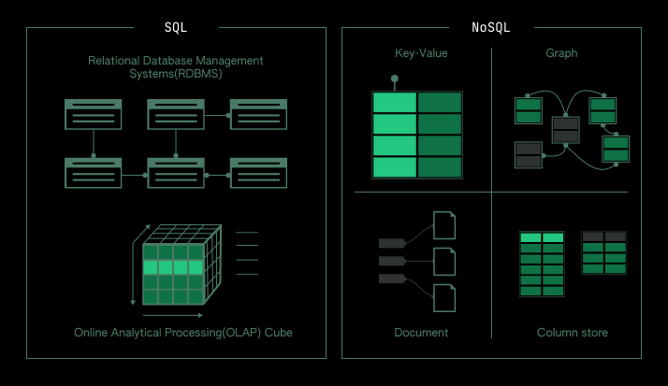
Task: Click the top gray key bar in Document diagram
Action: point(392,243)
